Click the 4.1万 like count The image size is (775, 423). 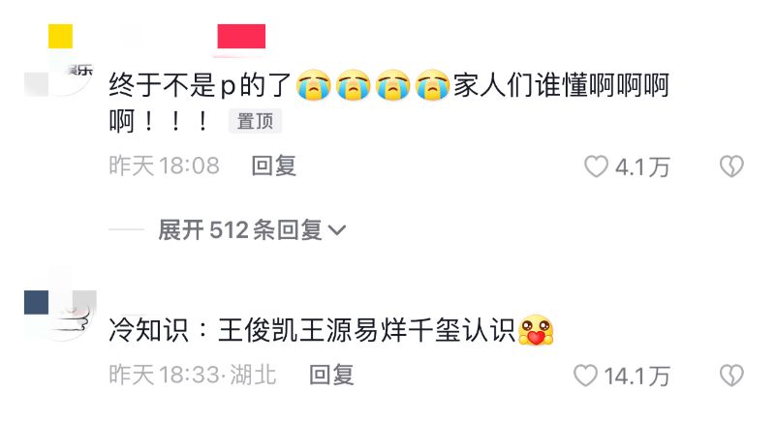pyautogui.click(x=642, y=166)
